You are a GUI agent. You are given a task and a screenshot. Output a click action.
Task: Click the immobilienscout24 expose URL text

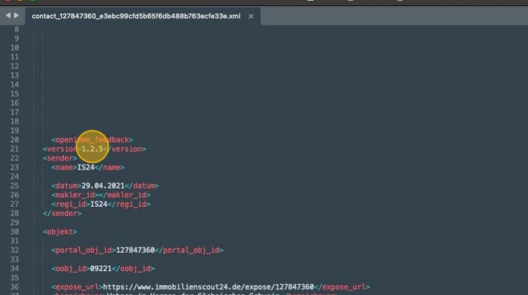click(209, 287)
